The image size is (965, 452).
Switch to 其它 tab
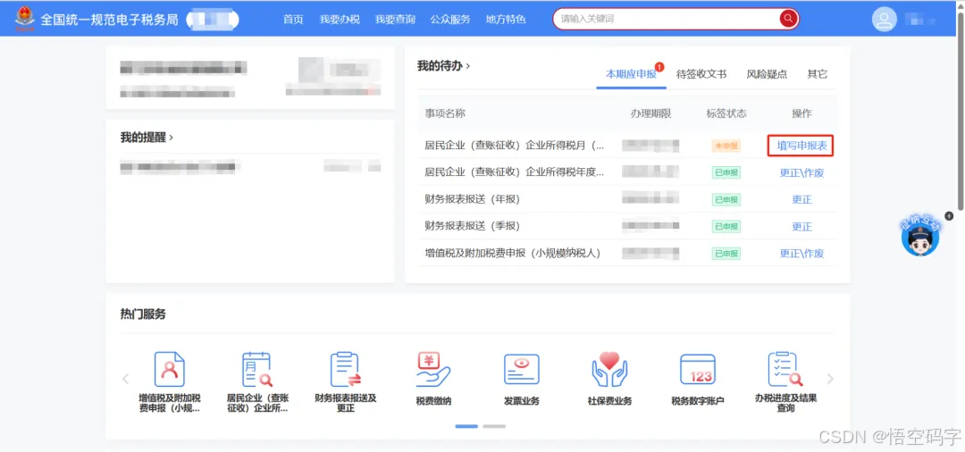click(818, 74)
